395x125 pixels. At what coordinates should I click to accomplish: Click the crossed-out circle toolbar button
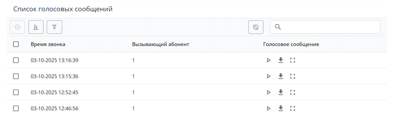coord(256,27)
